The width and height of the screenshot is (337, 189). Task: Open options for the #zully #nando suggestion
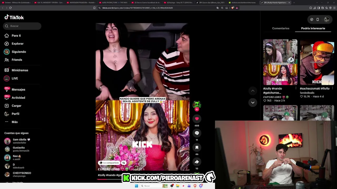tap(296, 88)
